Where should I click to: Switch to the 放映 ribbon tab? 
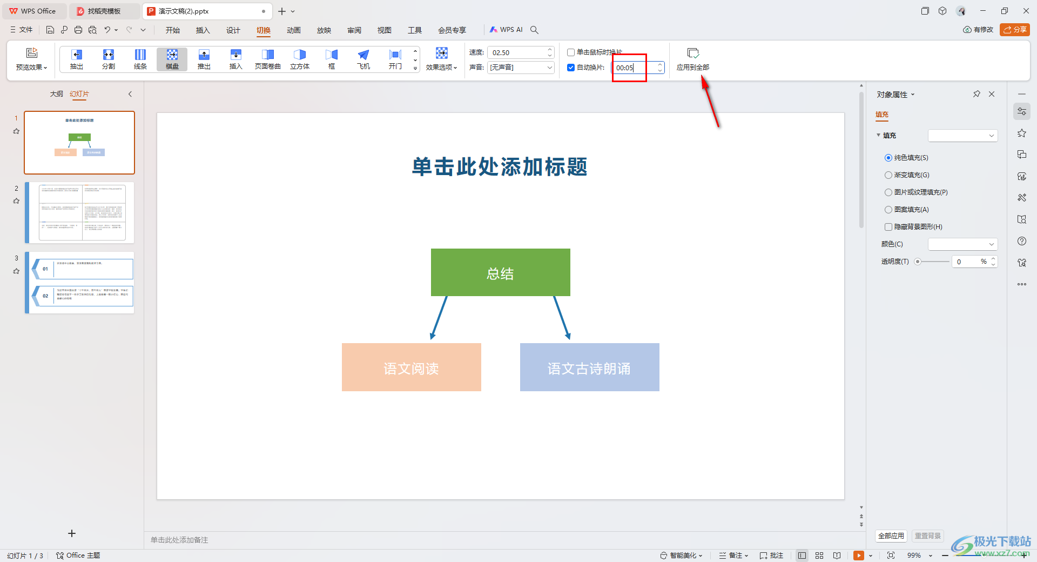click(324, 30)
